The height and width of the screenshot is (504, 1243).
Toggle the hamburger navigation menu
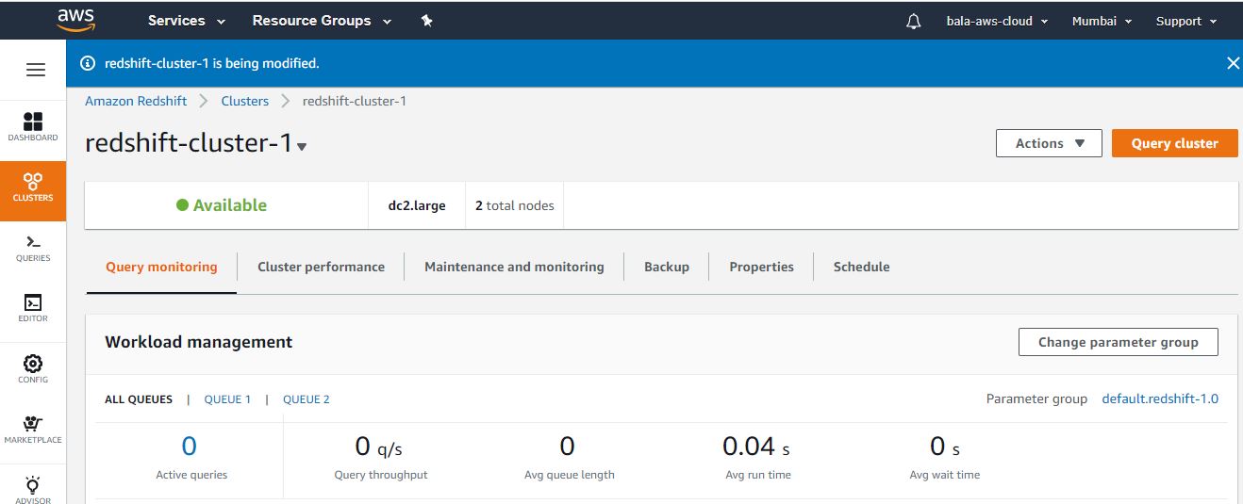[36, 70]
